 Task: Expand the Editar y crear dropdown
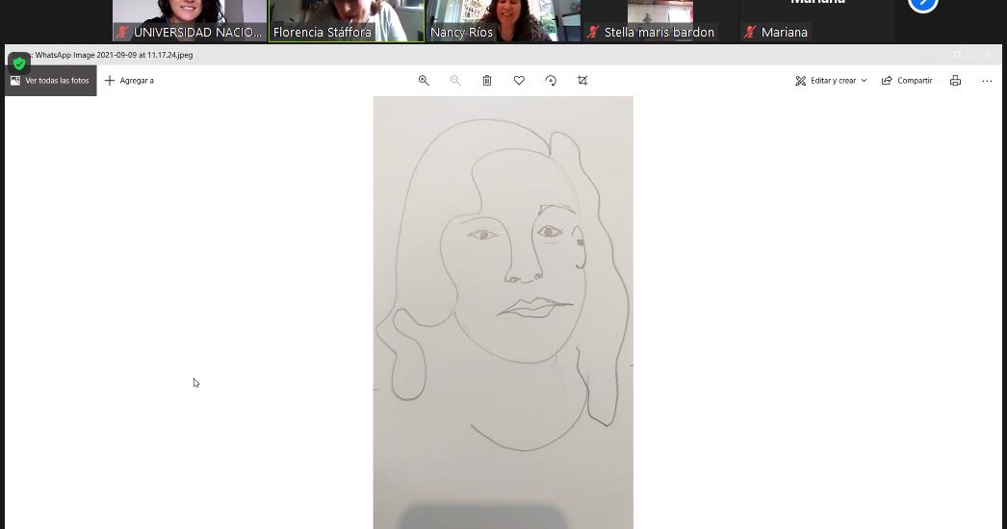[x=831, y=81]
